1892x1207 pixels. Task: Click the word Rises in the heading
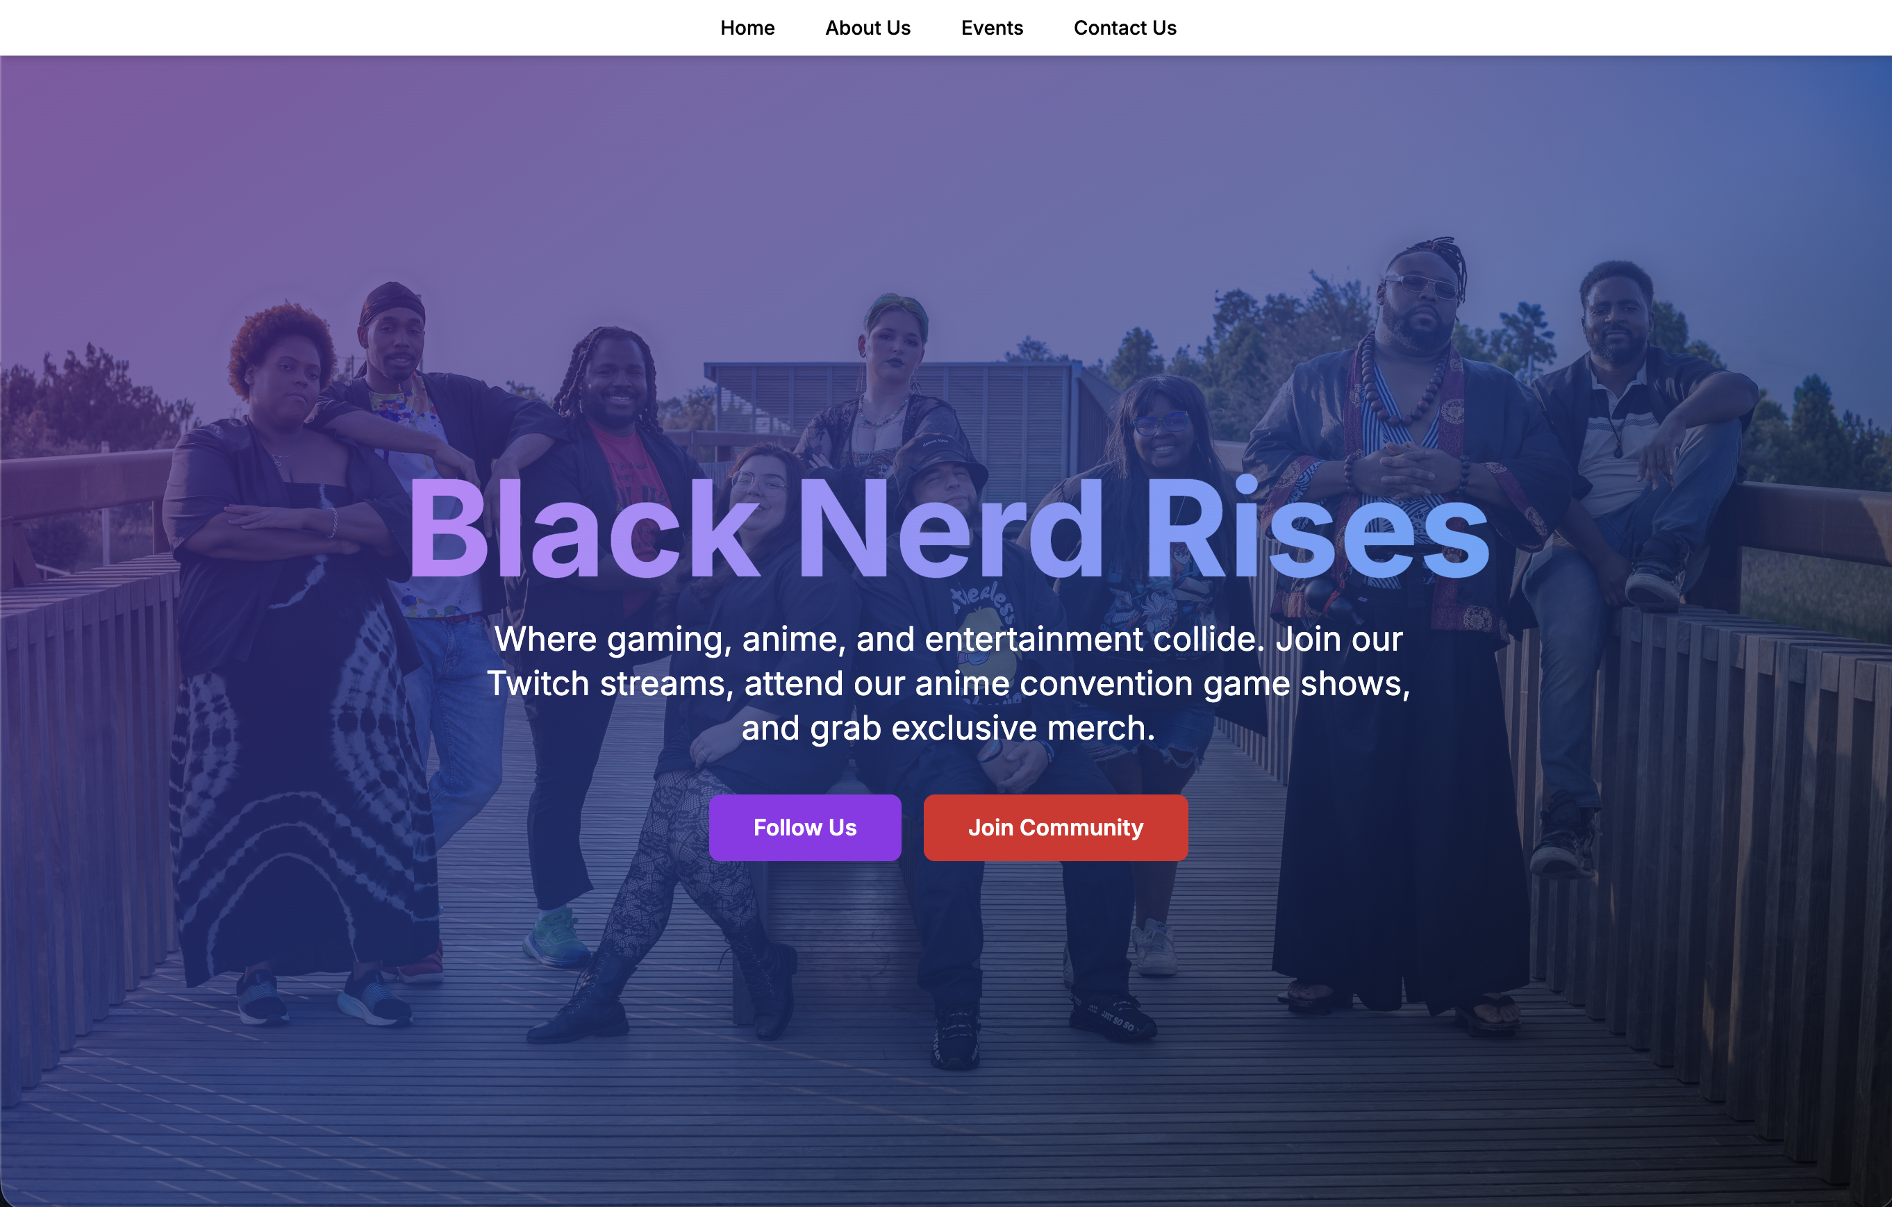(1317, 528)
